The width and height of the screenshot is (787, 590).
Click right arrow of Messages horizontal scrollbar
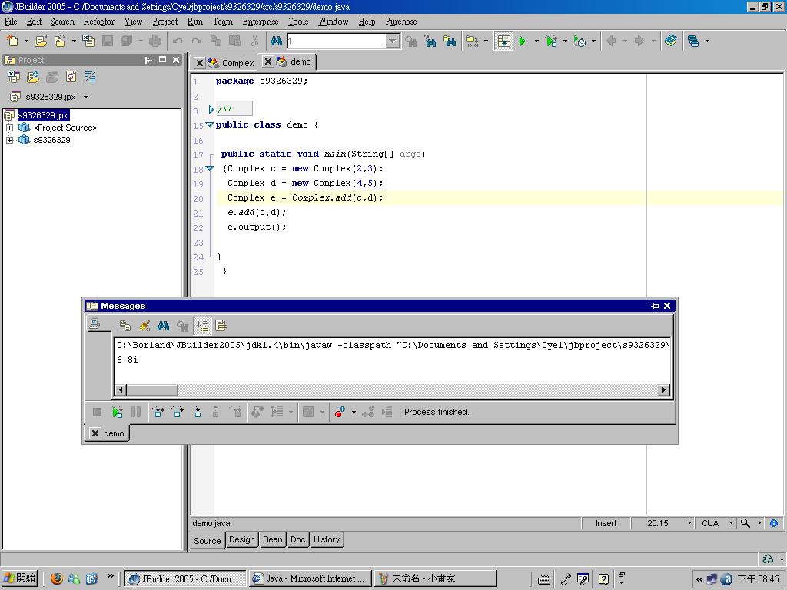pyautogui.click(x=663, y=389)
